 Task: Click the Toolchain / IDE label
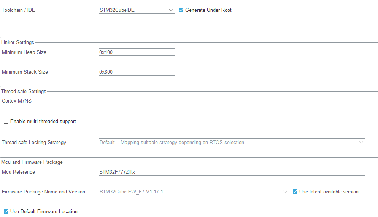coord(19,10)
